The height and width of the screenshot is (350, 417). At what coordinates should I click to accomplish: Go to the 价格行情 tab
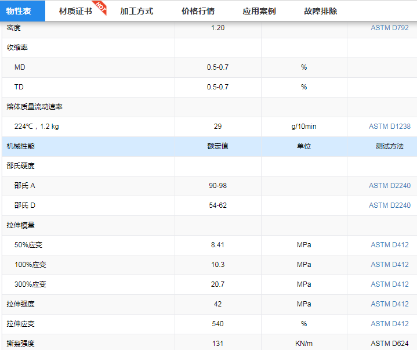click(198, 11)
